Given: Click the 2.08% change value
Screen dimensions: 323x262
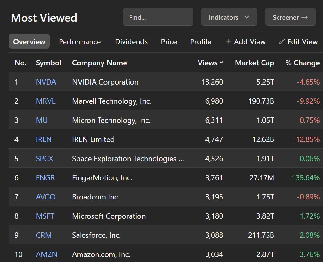Looking at the screenshot, I should click(310, 235).
